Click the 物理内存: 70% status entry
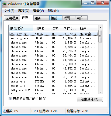 click(x=77, y=111)
